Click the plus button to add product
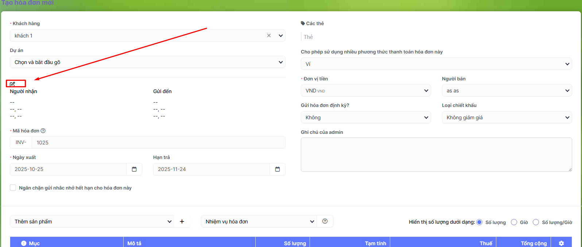The height and width of the screenshot is (247, 582). pyautogui.click(x=182, y=222)
